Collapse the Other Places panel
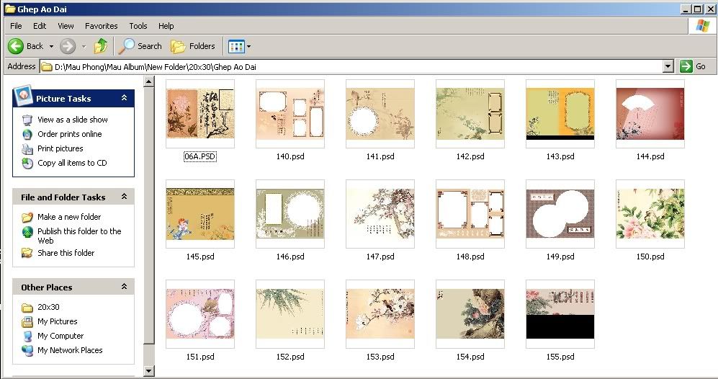718x379 pixels. pyautogui.click(x=124, y=287)
